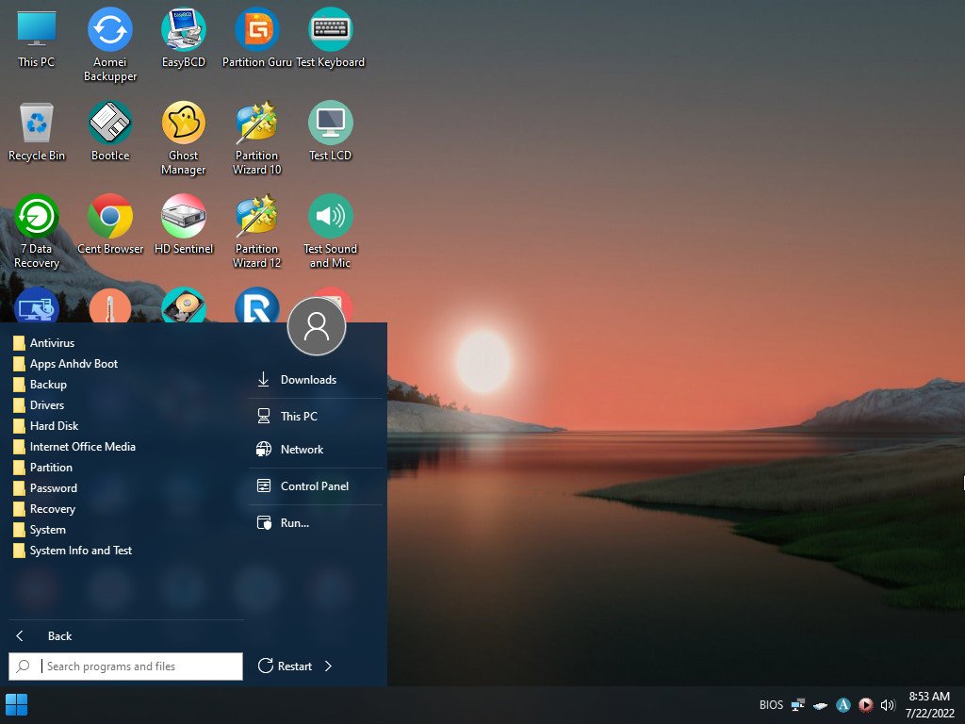The height and width of the screenshot is (724, 965).
Task: Launch EasyBCD from the desktop
Action: 184,30
